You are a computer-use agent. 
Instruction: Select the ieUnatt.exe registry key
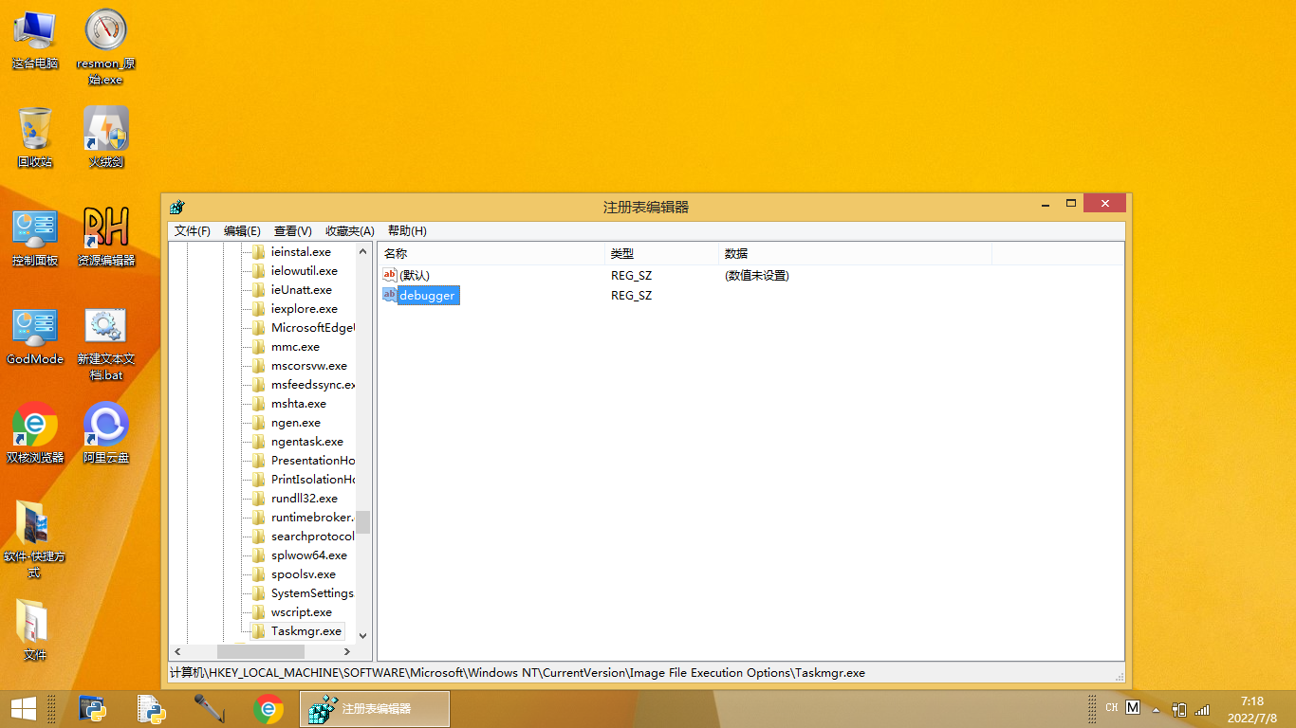coord(301,290)
